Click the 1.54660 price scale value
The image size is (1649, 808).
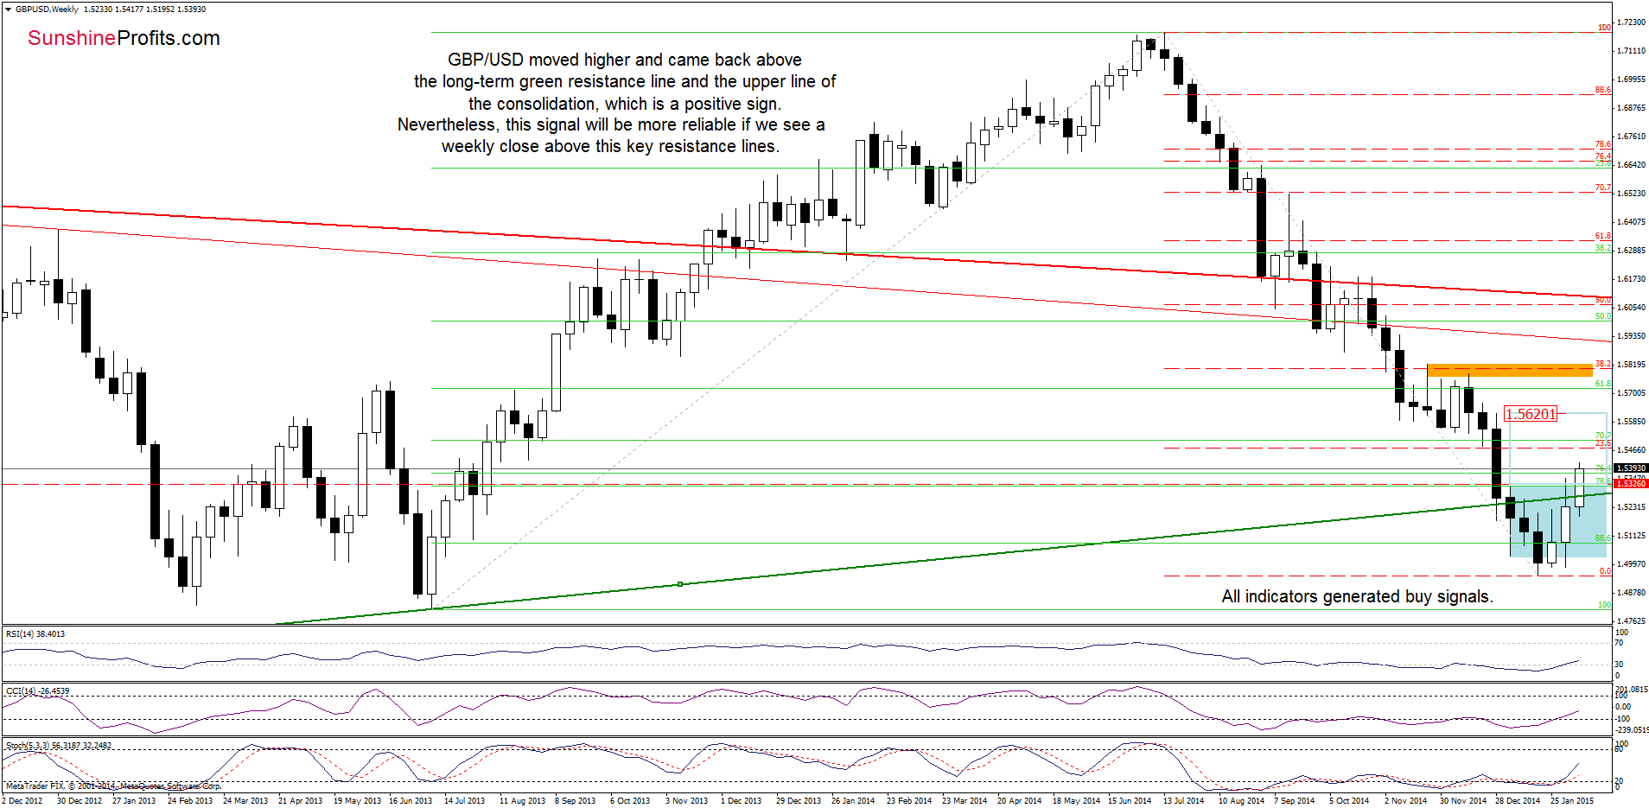click(x=1631, y=449)
